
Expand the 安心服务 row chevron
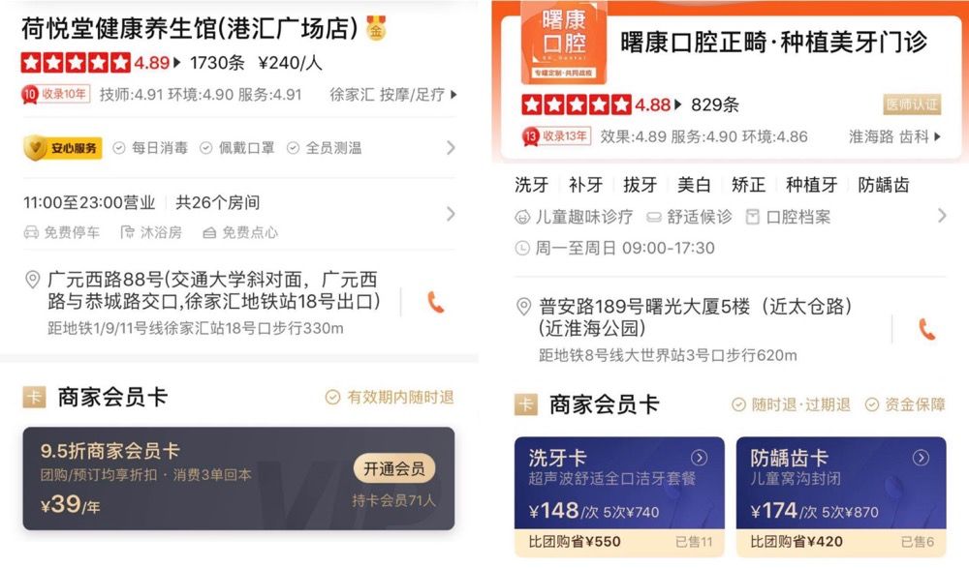tap(451, 147)
